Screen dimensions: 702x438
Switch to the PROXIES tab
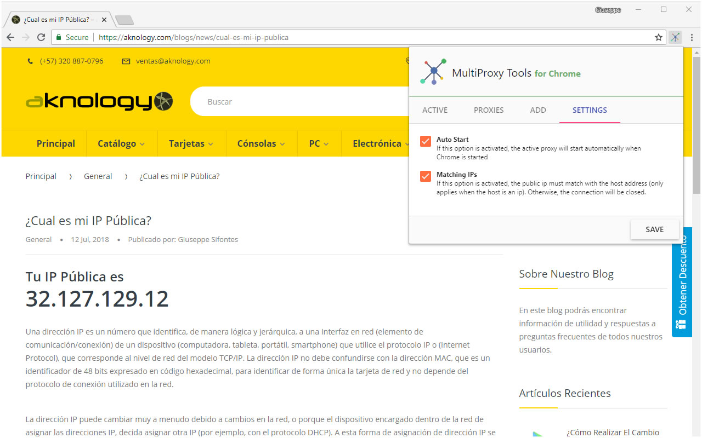[489, 110]
